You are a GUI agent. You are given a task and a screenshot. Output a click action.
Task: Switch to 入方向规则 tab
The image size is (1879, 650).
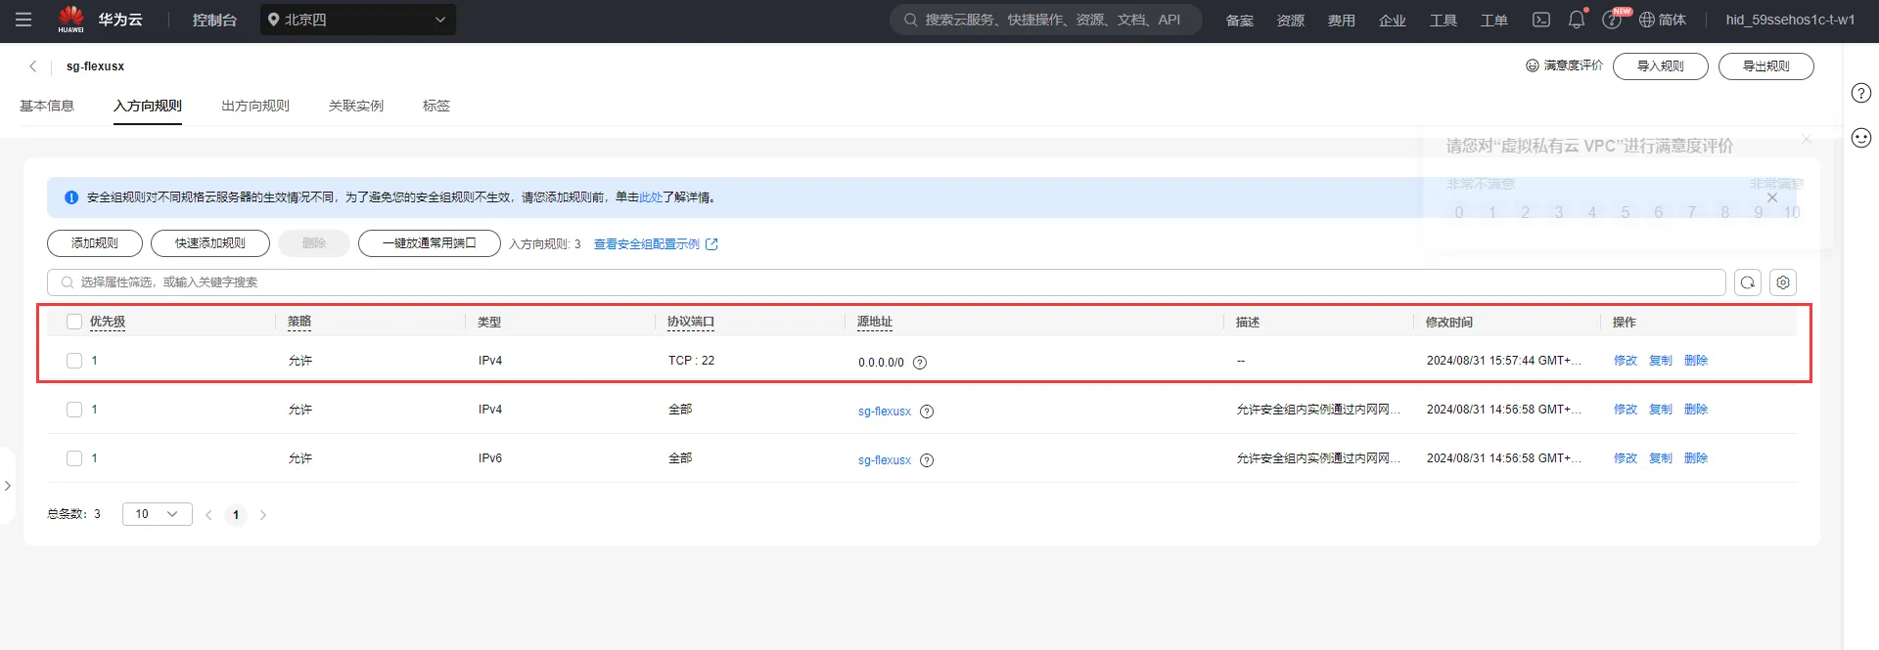148,106
